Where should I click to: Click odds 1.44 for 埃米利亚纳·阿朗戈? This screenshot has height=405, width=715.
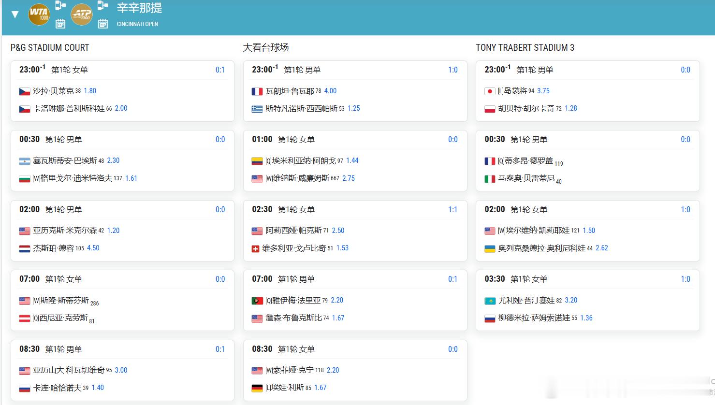352,160
